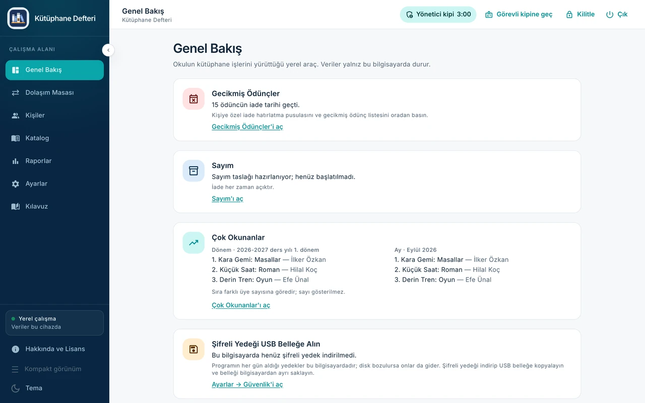Screen dimensions: 645x403
Task: Lock the app with Kilitle
Action: [x=580, y=15]
